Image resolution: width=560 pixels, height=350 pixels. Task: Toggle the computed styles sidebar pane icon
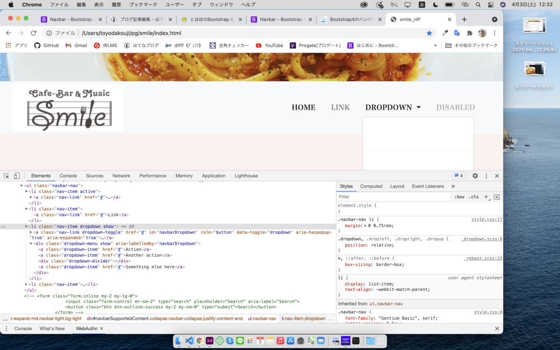pyautogui.click(x=497, y=197)
